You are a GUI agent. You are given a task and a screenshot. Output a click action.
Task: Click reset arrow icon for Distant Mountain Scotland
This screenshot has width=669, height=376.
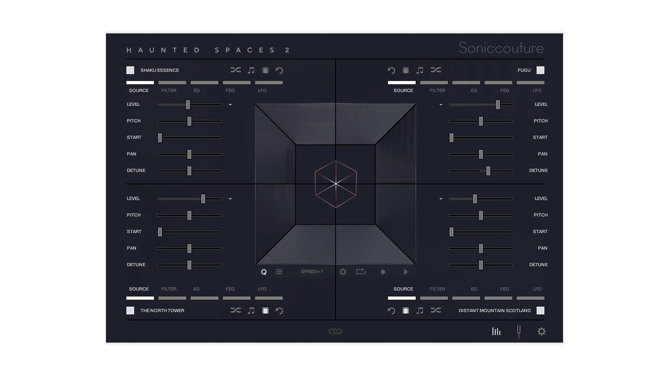click(x=391, y=311)
